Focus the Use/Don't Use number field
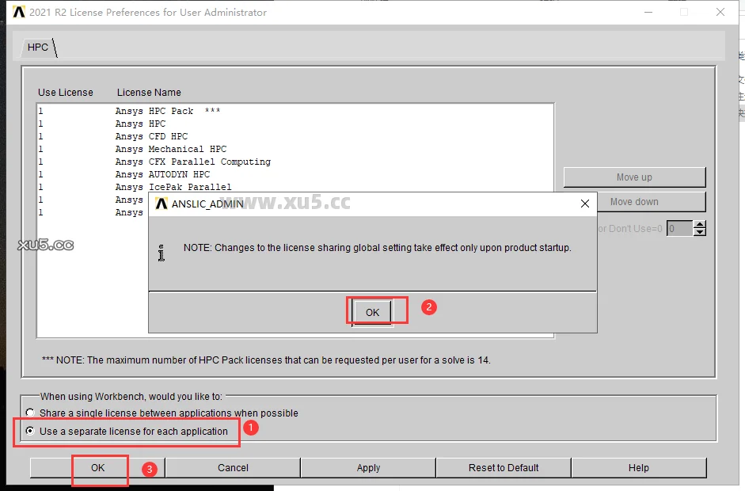745x491 pixels. 678,229
